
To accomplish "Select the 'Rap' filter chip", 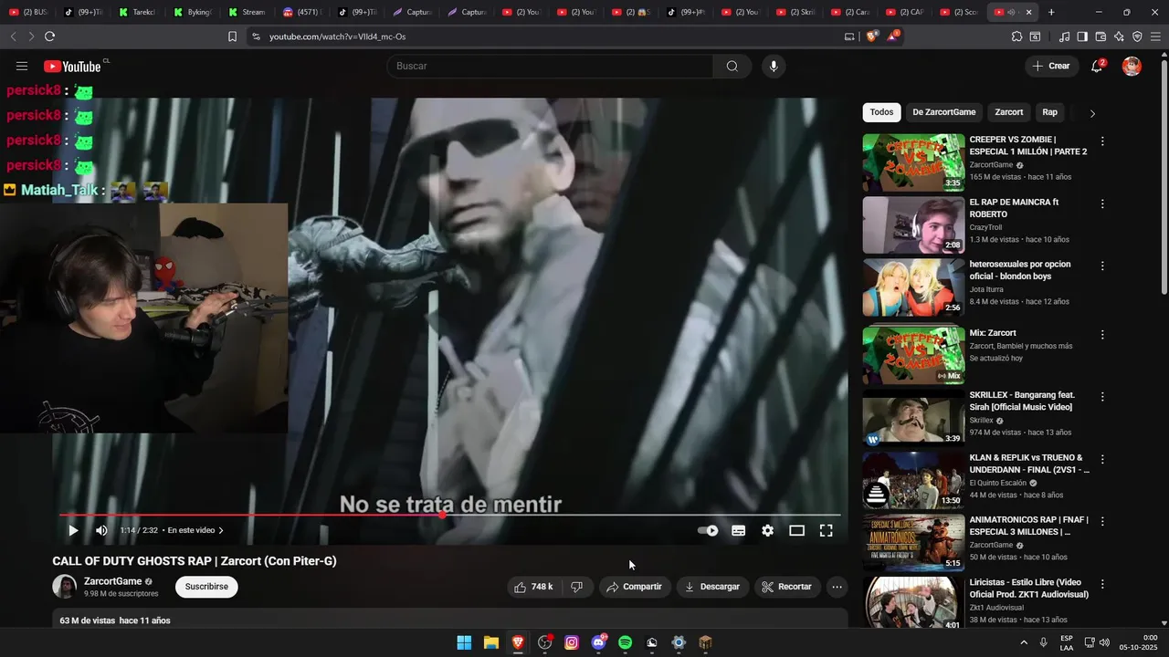I will [x=1049, y=112].
